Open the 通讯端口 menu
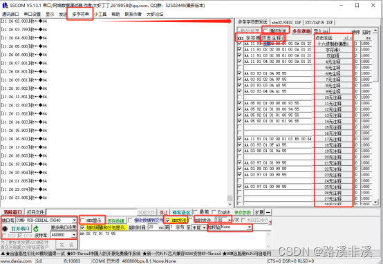Image resolution: width=383 pixels, height=264 pixels. pos(10,14)
